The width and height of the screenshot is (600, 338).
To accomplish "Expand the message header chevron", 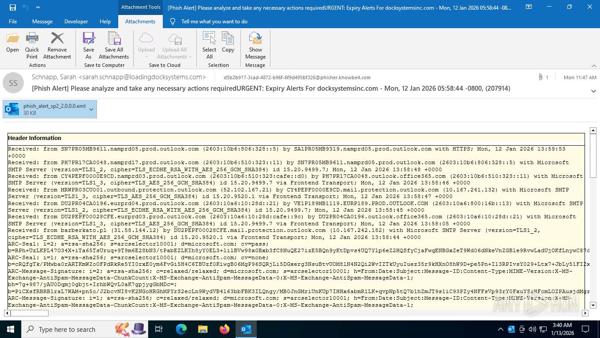I will [x=593, y=91].
